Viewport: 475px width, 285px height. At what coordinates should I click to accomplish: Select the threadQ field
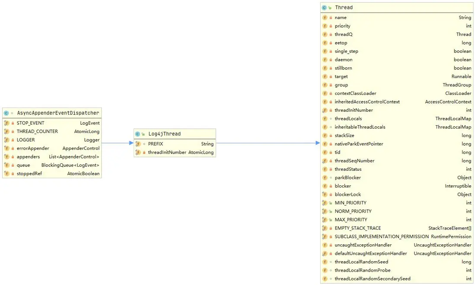tap(397, 35)
